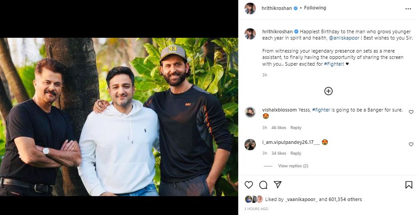Screen dimensions: 417x215
Task: Expand View replies (2)
Action: (x=293, y=166)
